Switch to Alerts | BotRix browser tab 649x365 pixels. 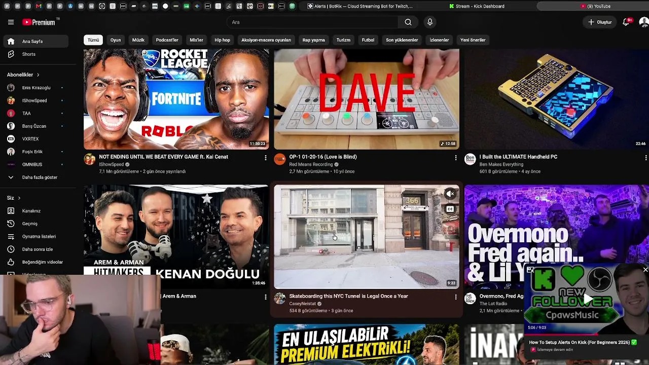click(360, 6)
